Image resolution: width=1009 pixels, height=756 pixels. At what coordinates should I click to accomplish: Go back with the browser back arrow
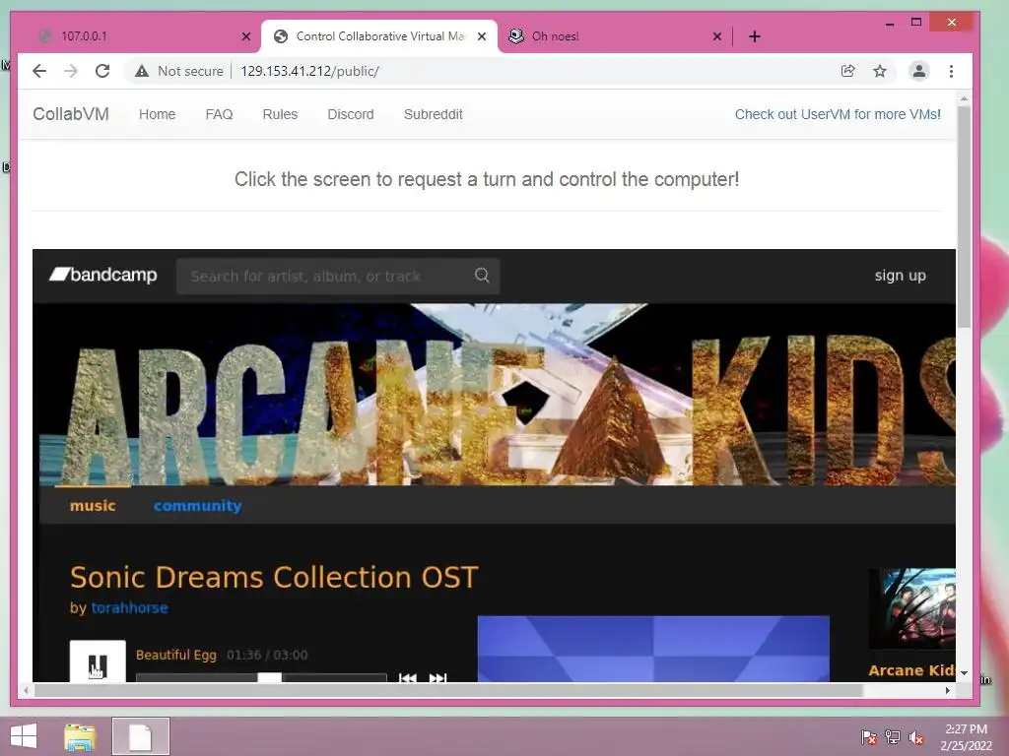pyautogui.click(x=39, y=71)
